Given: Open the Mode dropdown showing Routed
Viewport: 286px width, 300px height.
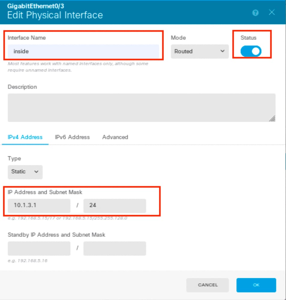Looking at the screenshot, I should [x=200, y=51].
